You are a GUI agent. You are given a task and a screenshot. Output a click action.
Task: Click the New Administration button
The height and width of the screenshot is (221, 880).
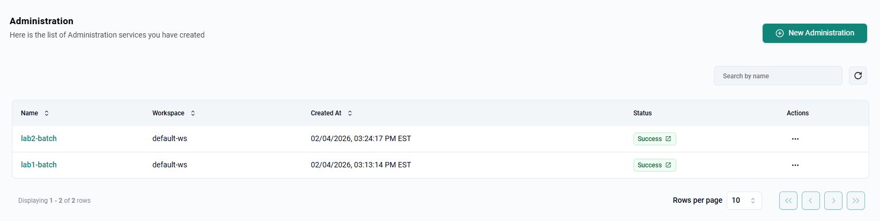tap(814, 33)
